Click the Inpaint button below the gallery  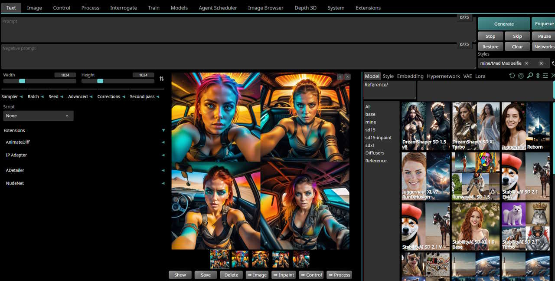[x=283, y=275]
